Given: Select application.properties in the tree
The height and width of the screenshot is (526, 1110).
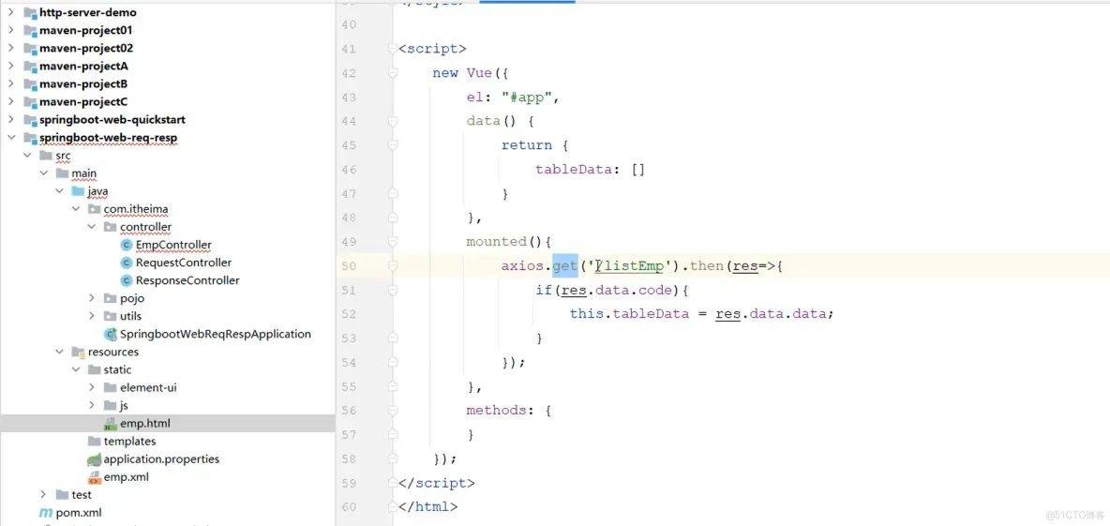Looking at the screenshot, I should (161, 459).
